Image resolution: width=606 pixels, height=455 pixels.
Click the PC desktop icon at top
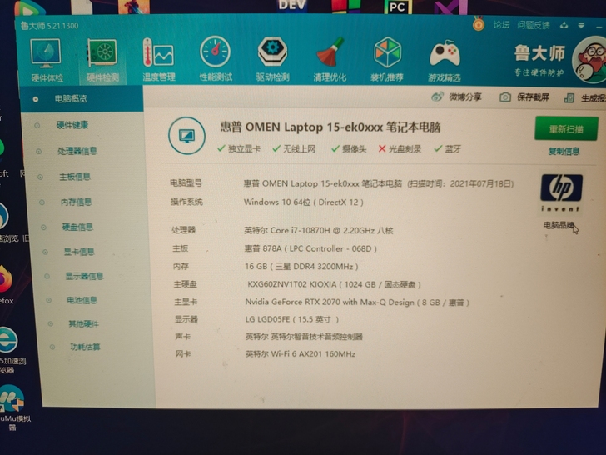point(398,7)
